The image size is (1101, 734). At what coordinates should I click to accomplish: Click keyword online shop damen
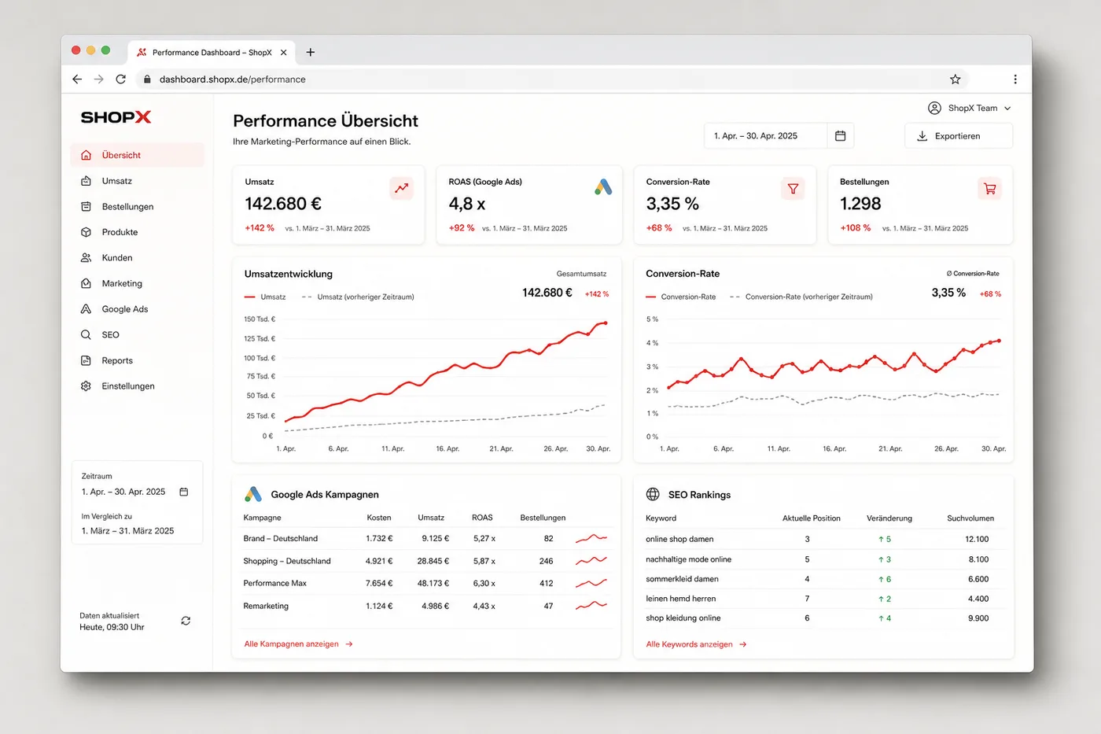tap(679, 539)
